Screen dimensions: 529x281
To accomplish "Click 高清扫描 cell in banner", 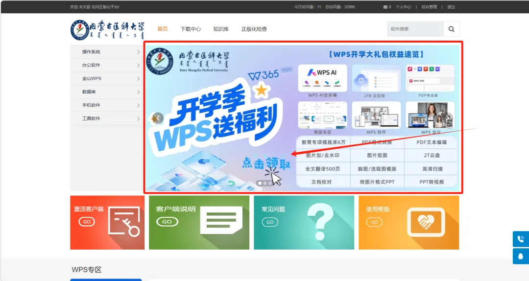I will click(x=432, y=169).
